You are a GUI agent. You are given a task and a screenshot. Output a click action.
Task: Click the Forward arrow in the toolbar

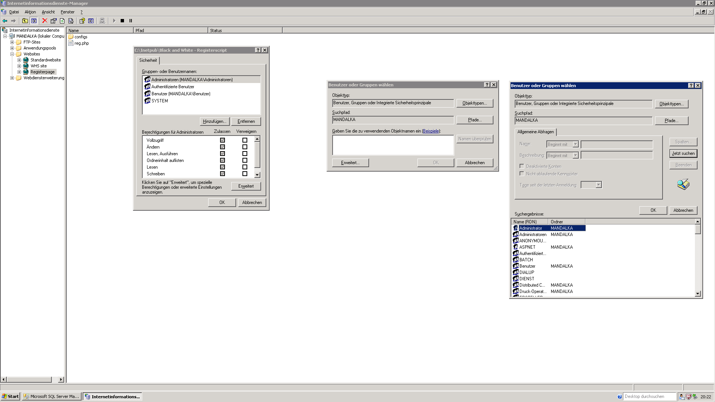[13, 21]
